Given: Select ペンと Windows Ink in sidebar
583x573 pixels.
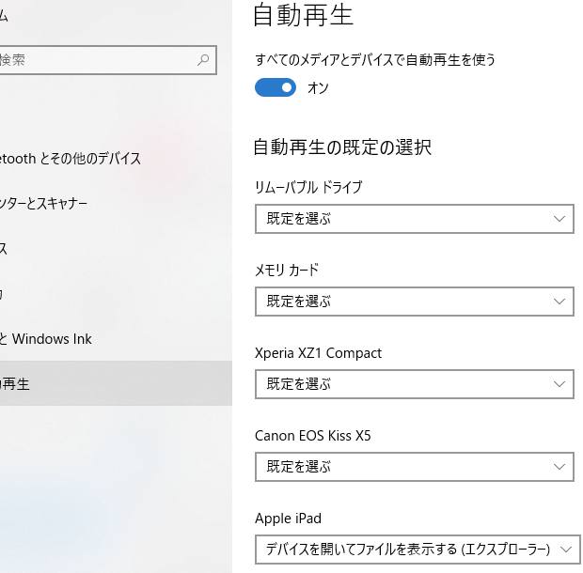Looking at the screenshot, I should click(47, 339).
